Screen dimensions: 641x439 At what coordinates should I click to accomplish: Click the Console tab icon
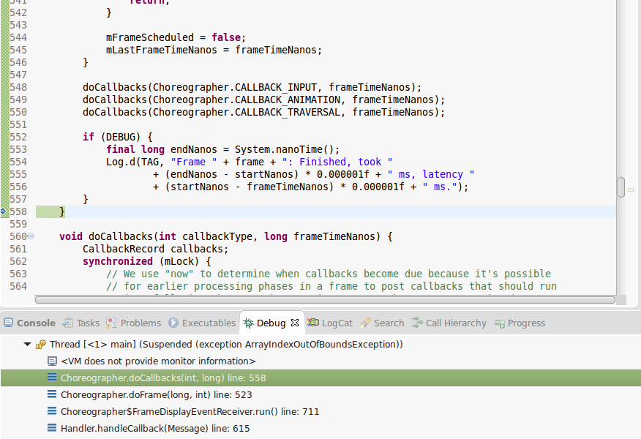tap(9, 323)
